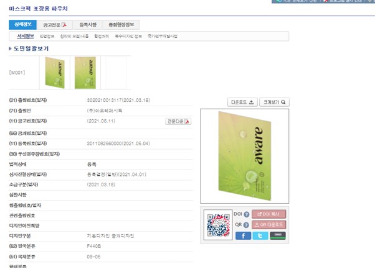Click the 기본디자인 공개디자인 value
The width and height of the screenshot is (375, 269).
[110, 236]
